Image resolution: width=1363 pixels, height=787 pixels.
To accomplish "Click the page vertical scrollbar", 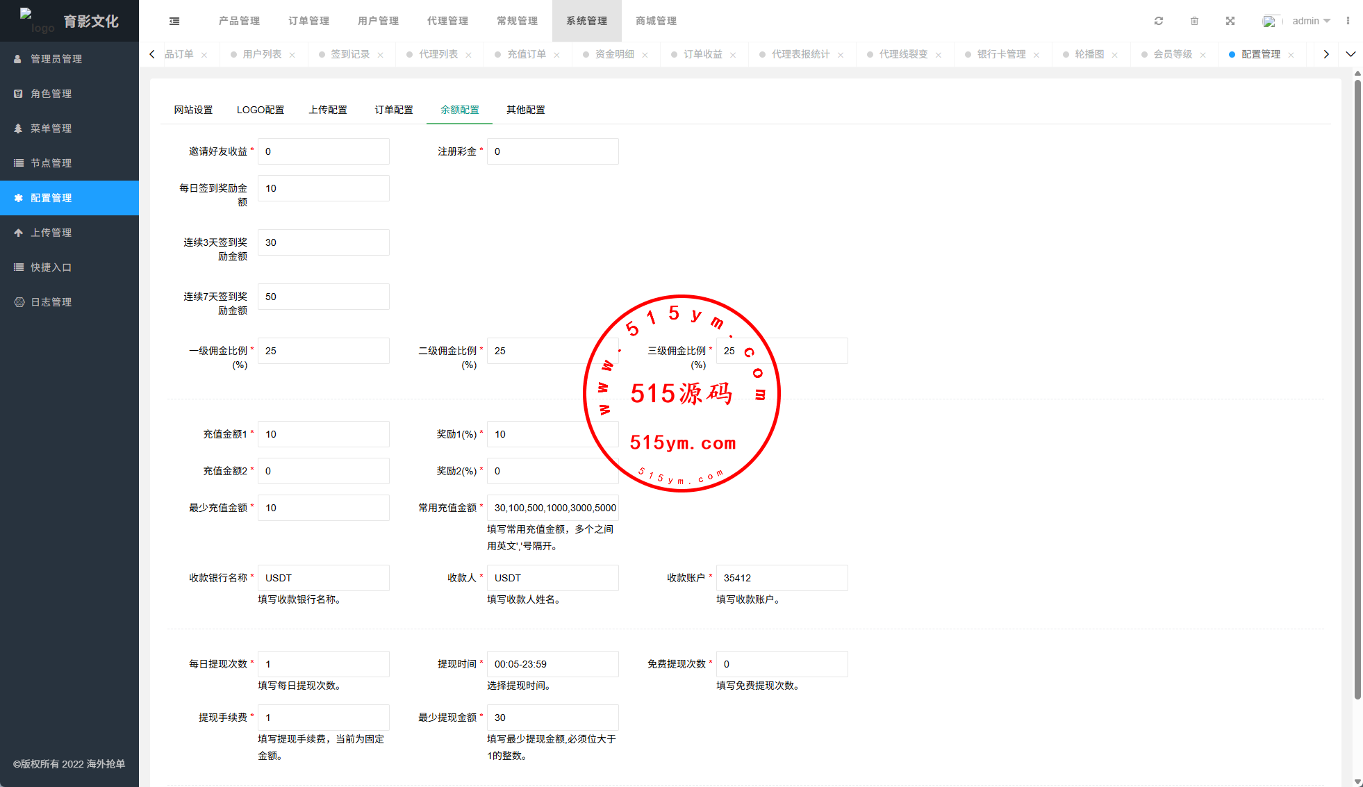I will 1357,389.
